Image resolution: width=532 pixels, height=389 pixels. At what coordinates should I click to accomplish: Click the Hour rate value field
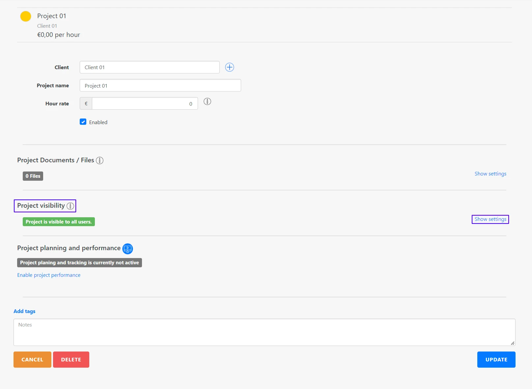tap(144, 103)
